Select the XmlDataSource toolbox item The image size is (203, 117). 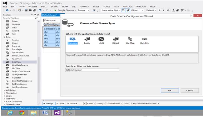pyautogui.click(x=20, y=87)
